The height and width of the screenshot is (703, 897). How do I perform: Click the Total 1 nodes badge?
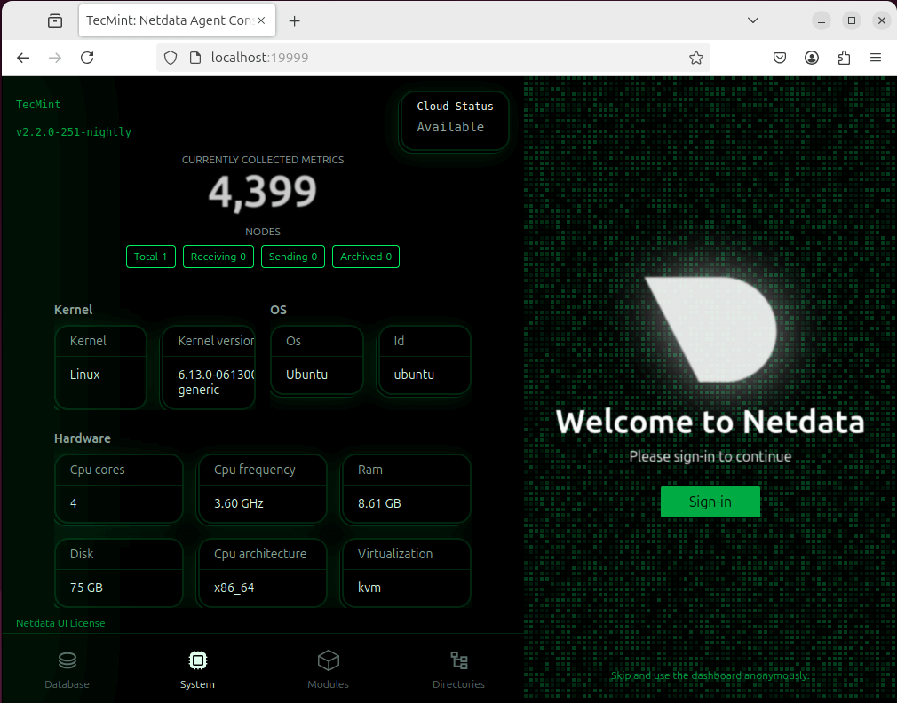(x=150, y=257)
